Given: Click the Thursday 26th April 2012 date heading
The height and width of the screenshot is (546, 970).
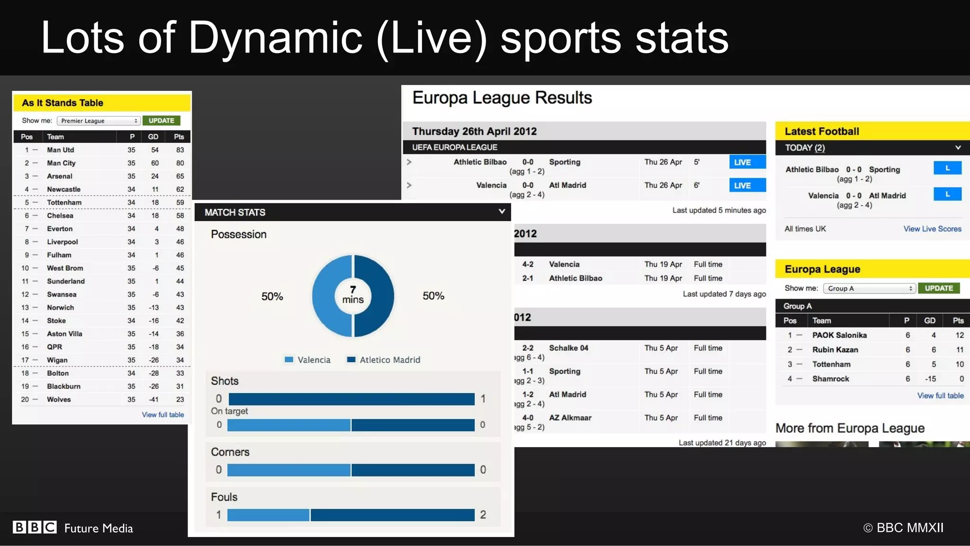Looking at the screenshot, I should coord(474,131).
